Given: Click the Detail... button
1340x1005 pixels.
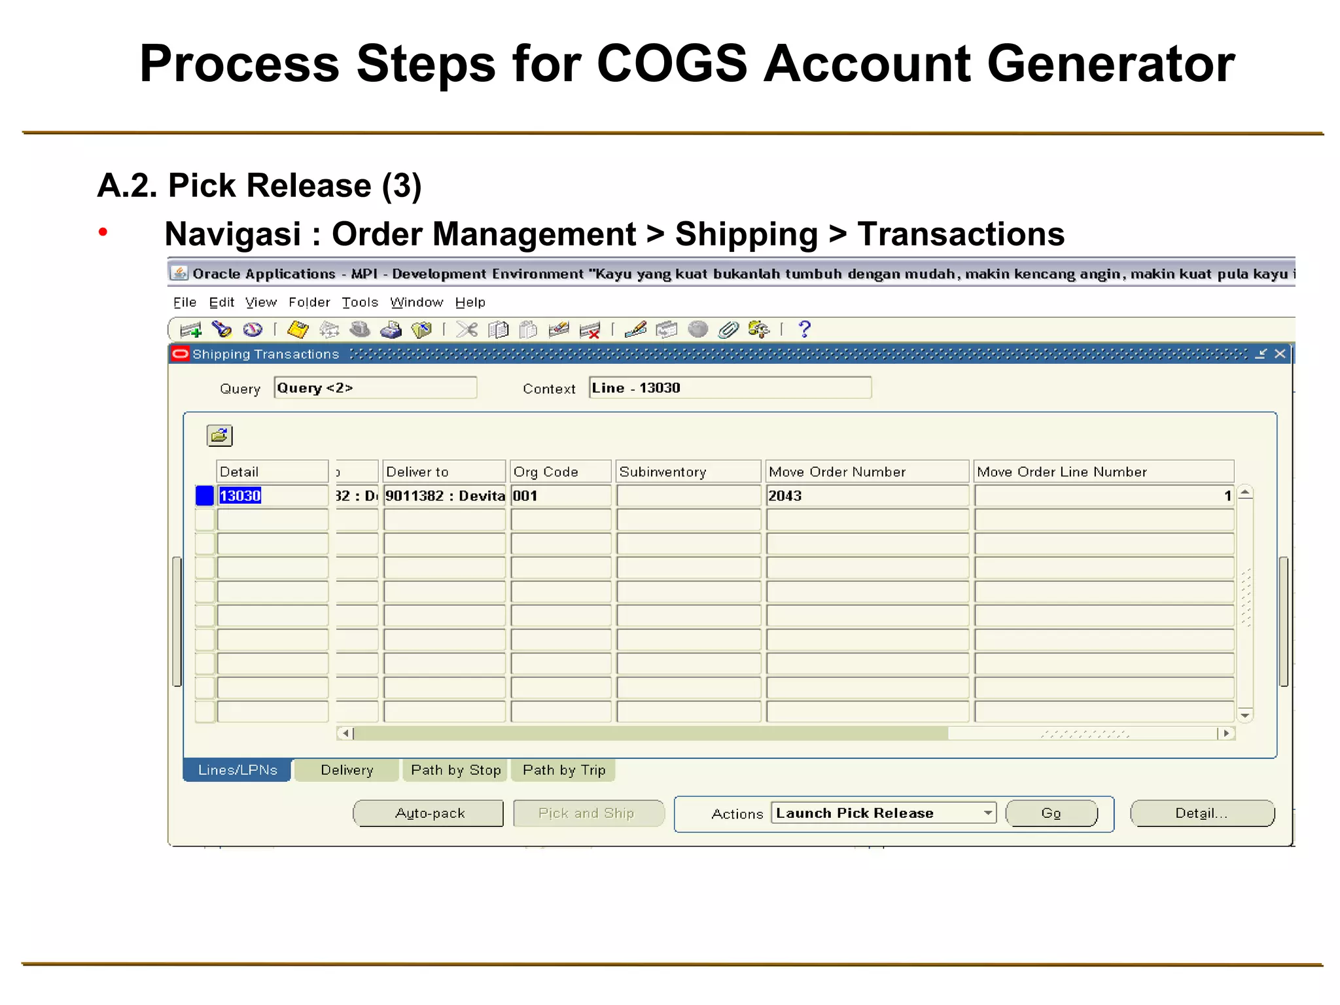Looking at the screenshot, I should pos(1201,813).
